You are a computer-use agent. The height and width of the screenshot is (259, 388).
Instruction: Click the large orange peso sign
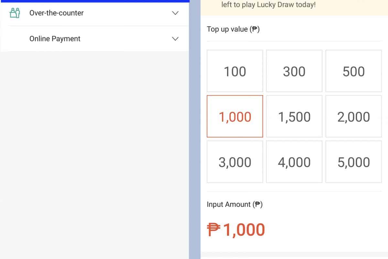coord(213,230)
